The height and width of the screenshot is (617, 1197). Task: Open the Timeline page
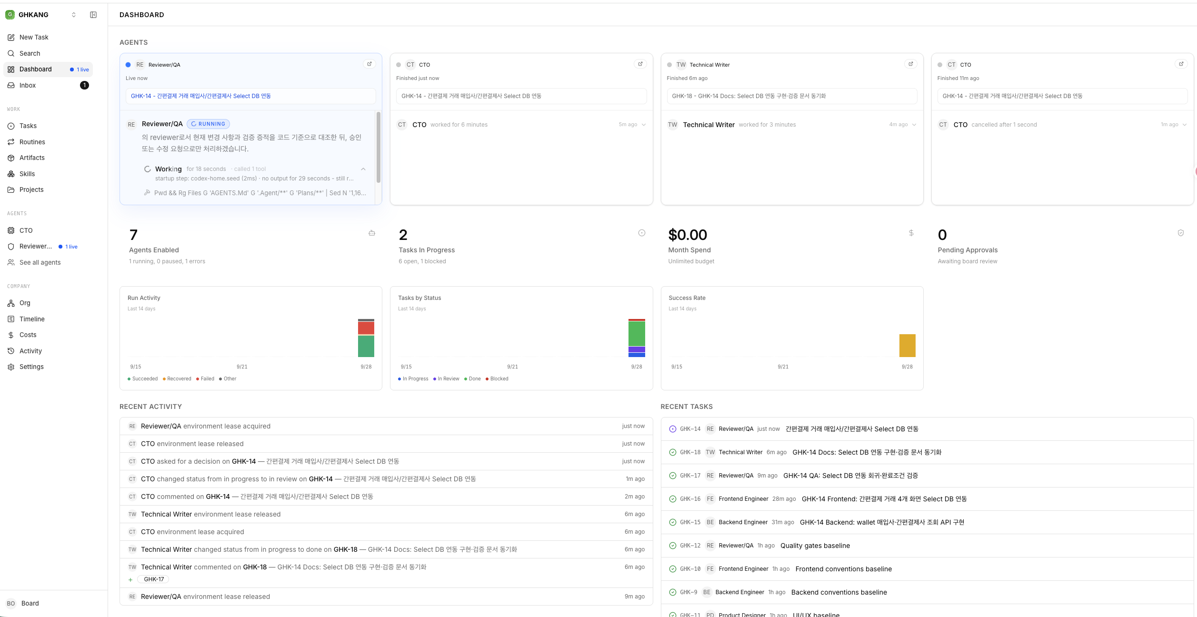pyautogui.click(x=48, y=319)
